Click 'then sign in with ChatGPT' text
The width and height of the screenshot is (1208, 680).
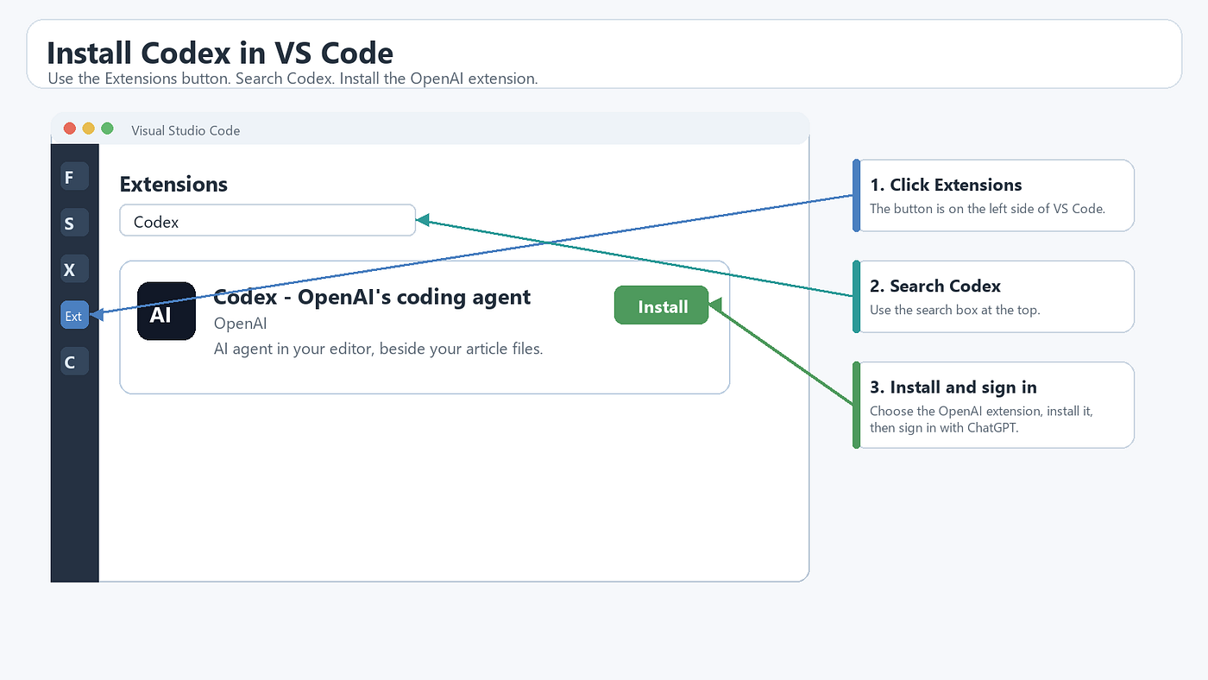[x=944, y=427]
